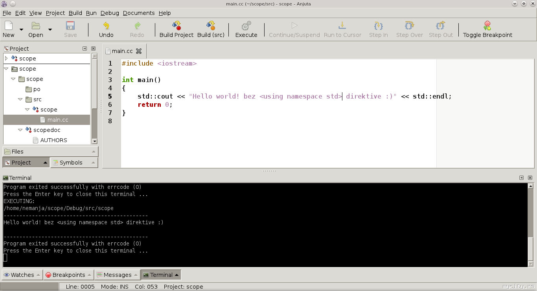The width and height of the screenshot is (537, 291).
Task: Collapse the src folder in project tree
Action: [20, 99]
